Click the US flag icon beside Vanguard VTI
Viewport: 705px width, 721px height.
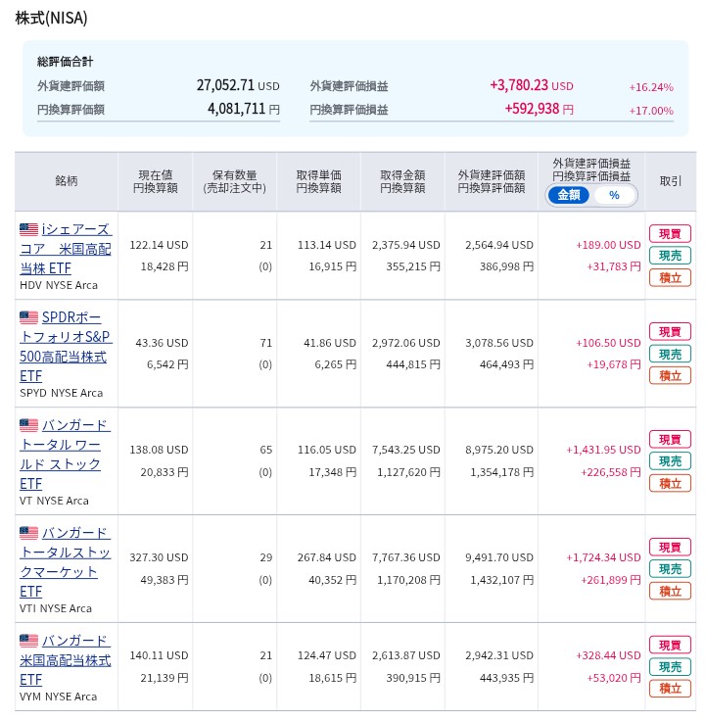click(x=29, y=533)
